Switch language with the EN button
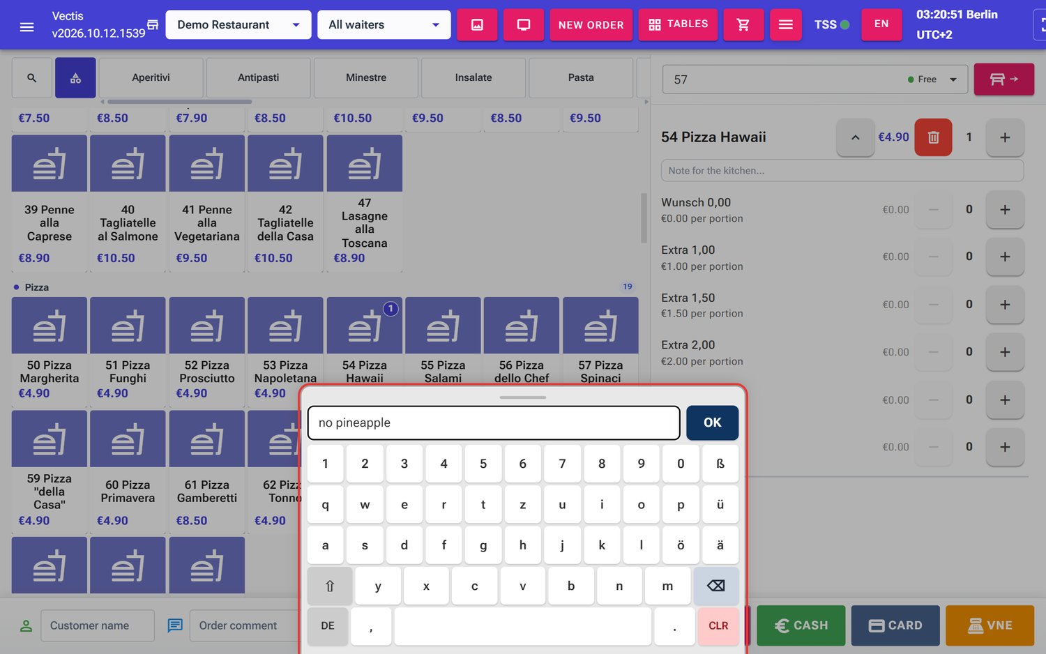Screen dimensions: 1046x654 coord(881,25)
